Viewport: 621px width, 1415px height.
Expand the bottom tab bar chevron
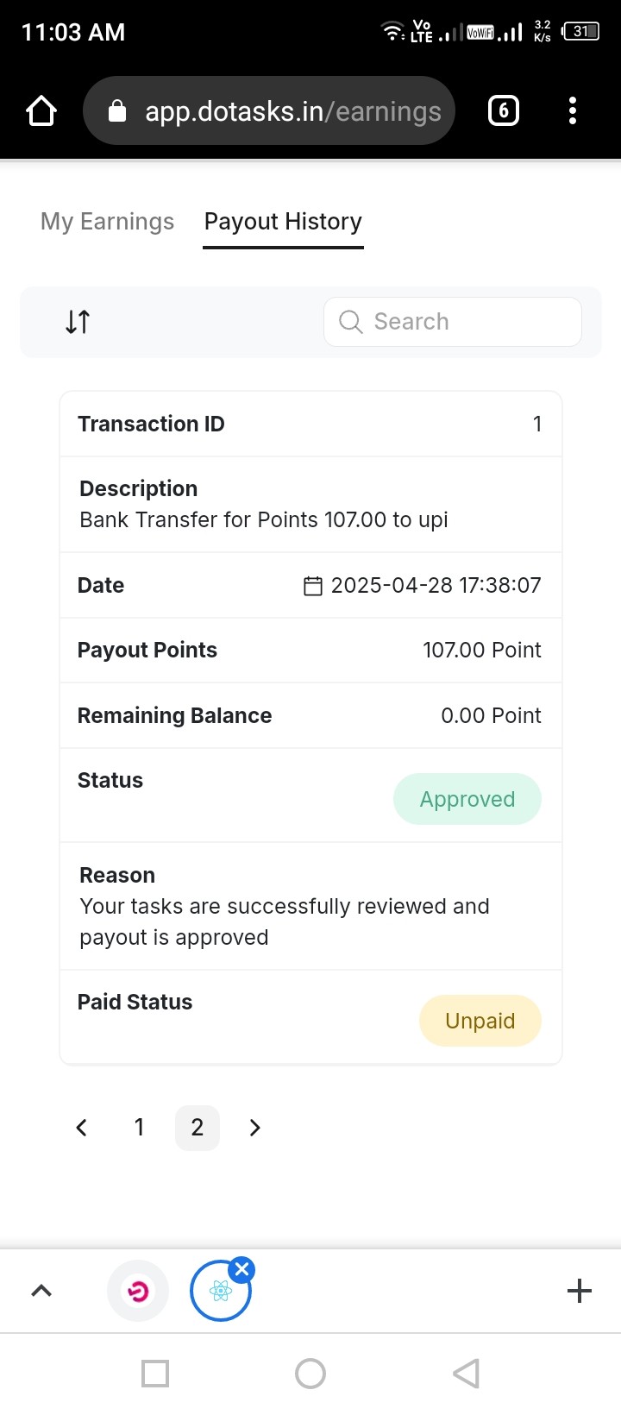pos(41,1291)
